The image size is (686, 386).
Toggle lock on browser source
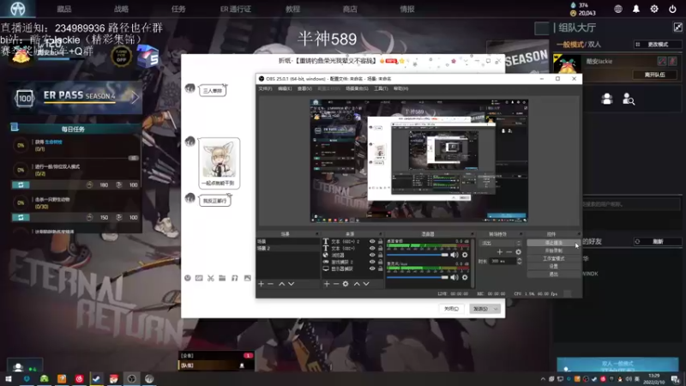point(380,255)
